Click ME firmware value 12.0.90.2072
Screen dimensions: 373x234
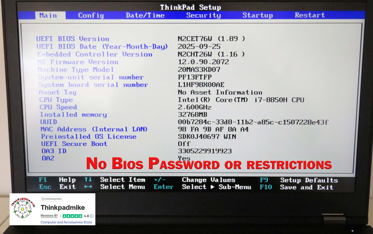click(203, 62)
